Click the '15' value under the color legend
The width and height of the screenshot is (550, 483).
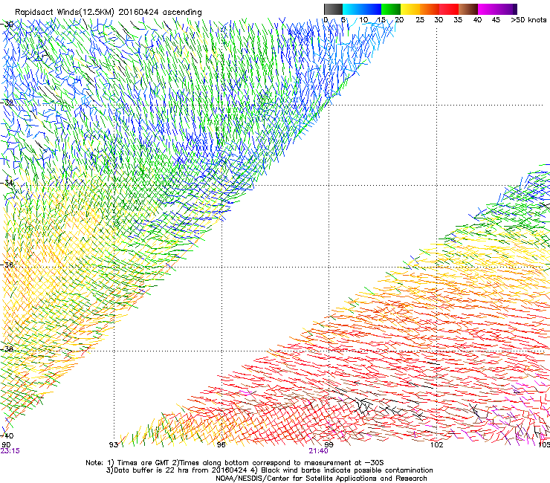coord(381,20)
